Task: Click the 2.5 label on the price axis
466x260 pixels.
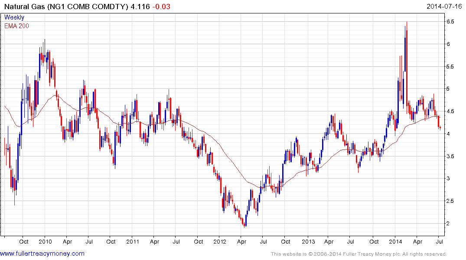Action: 450,201
